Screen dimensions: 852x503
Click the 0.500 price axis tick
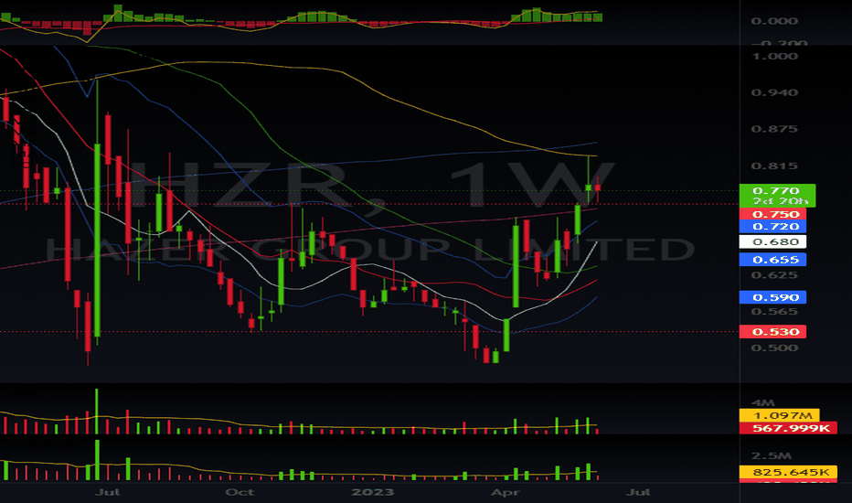(774, 348)
